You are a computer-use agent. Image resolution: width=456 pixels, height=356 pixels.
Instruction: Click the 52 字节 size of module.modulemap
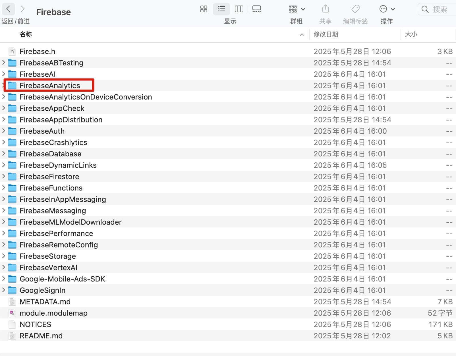pyautogui.click(x=440, y=313)
